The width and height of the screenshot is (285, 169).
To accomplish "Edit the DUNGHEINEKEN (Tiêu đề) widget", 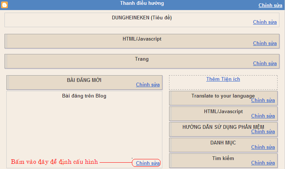I will (265, 22).
